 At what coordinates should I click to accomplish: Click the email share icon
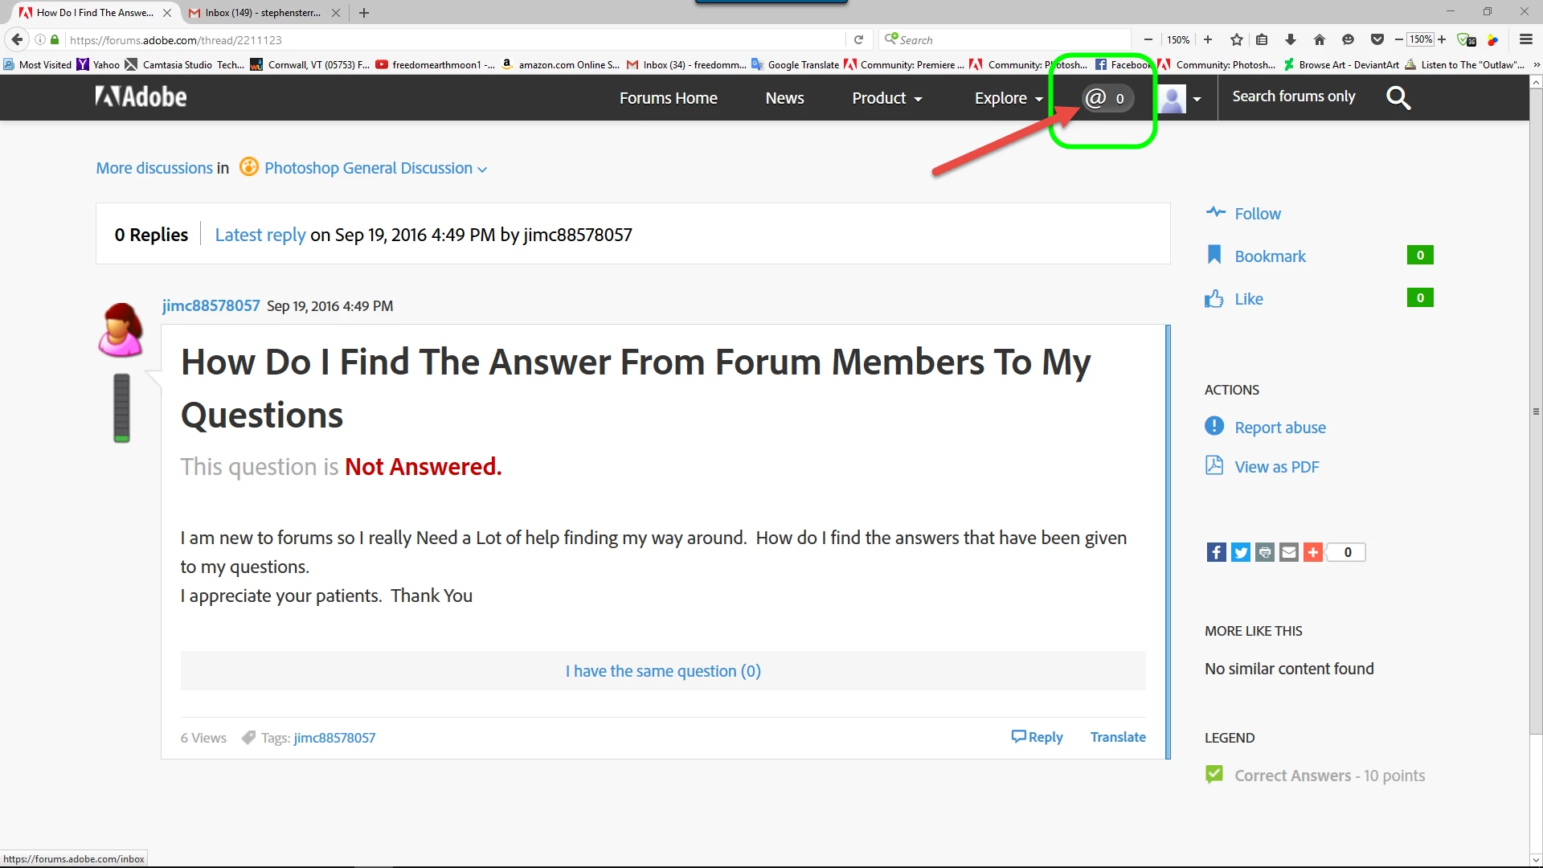coord(1288,552)
